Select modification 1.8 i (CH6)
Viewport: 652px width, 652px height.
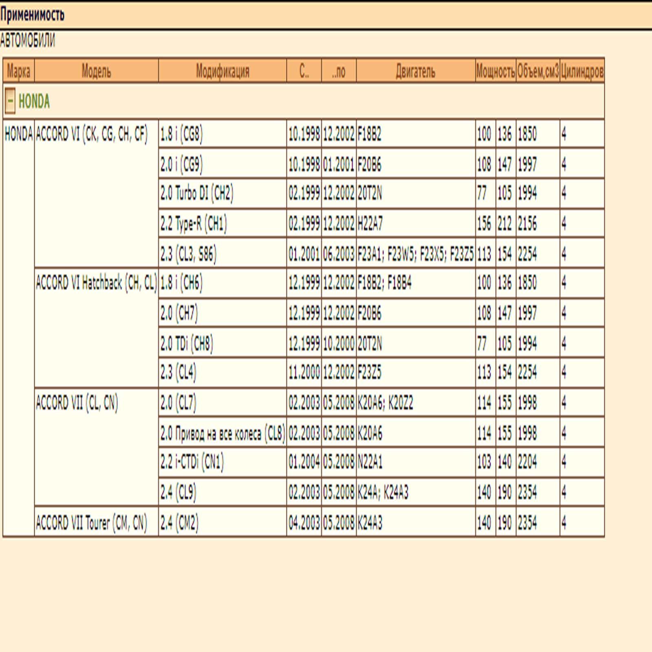point(181,282)
